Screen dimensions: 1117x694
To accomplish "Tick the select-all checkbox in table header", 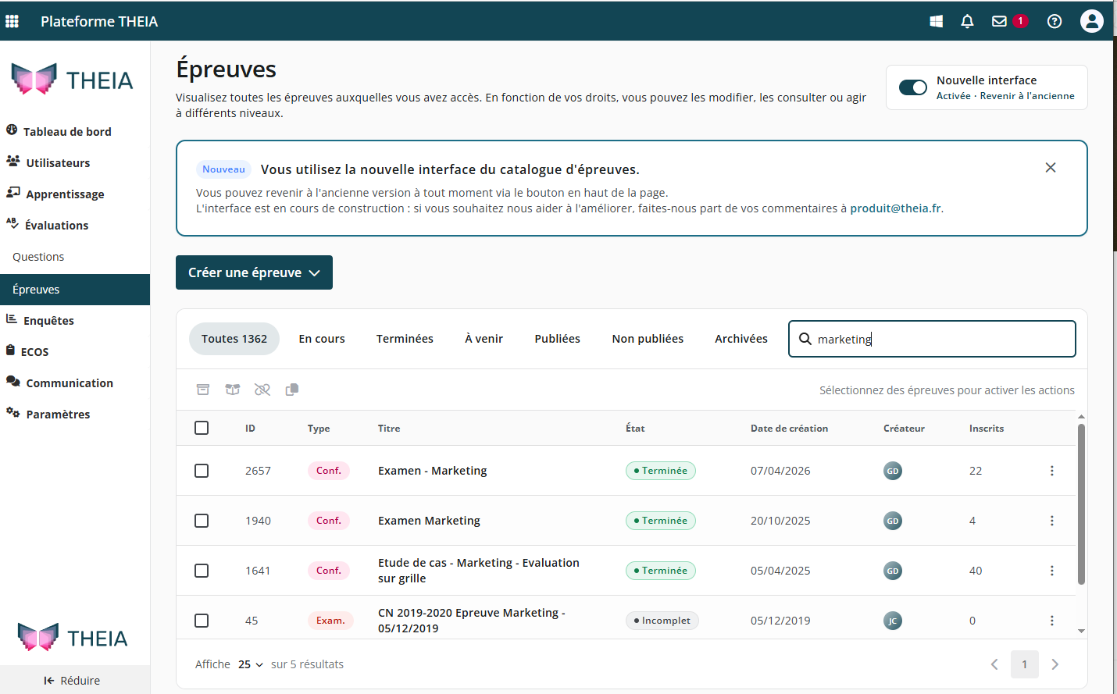I will tap(202, 428).
